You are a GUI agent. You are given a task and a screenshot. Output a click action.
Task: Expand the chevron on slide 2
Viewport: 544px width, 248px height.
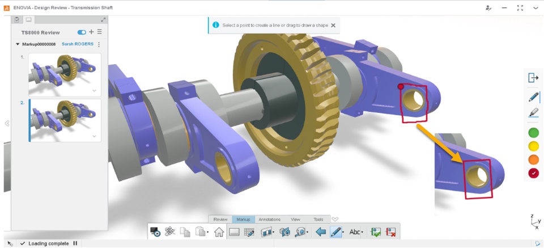[x=95, y=136]
